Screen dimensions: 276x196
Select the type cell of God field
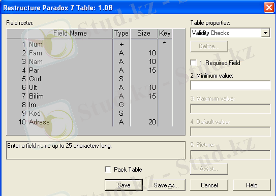pos(121,79)
